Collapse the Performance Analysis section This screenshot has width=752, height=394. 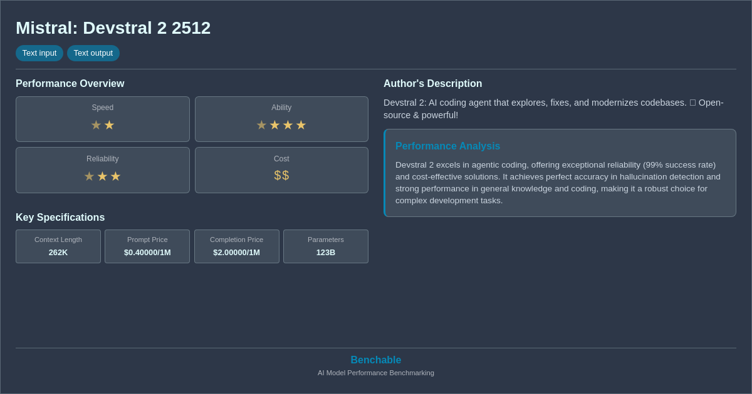pos(447,146)
